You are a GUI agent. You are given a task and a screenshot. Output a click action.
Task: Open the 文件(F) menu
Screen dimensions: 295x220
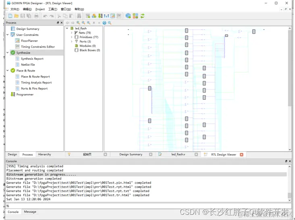[x=15, y=9]
